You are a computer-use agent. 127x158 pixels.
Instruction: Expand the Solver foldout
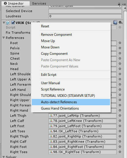(x=4, y=157)
